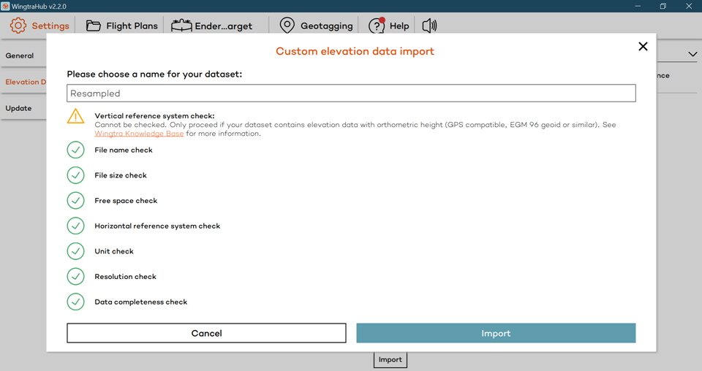Click the File name check checkmark

(76, 150)
